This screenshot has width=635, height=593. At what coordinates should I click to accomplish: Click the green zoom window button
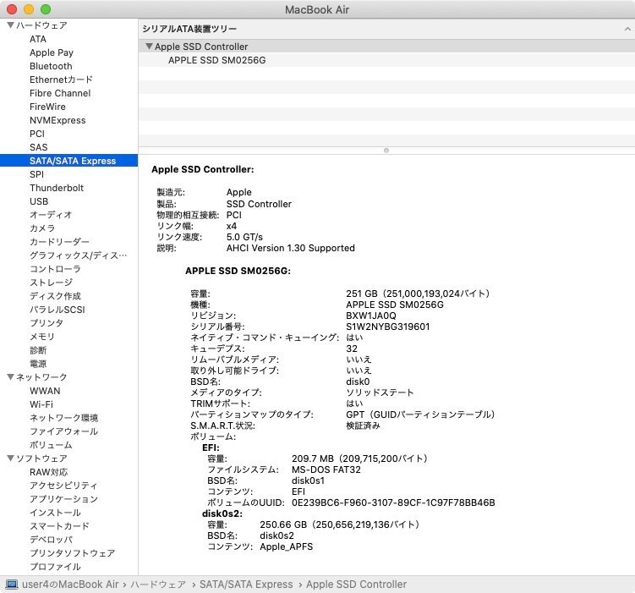pos(46,8)
